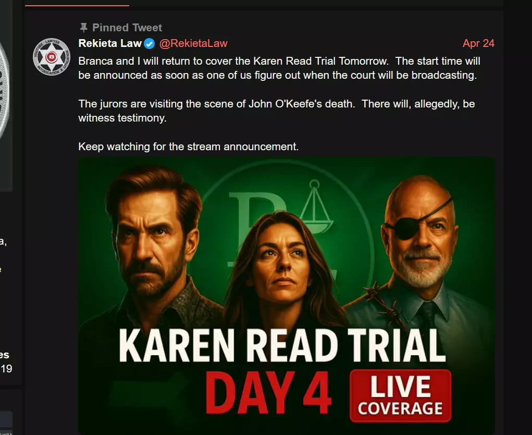Screen dimensions: 532x435
Task: Open the tweet permalink dated Apr 24
Action: [x=478, y=43]
